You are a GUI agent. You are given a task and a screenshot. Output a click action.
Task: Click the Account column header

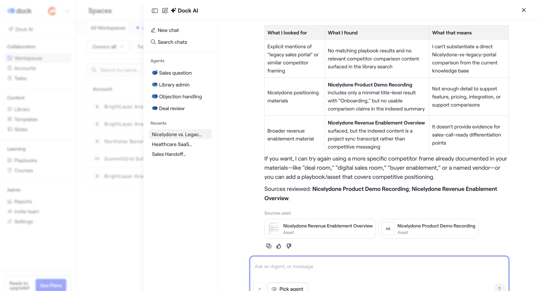tap(102, 89)
